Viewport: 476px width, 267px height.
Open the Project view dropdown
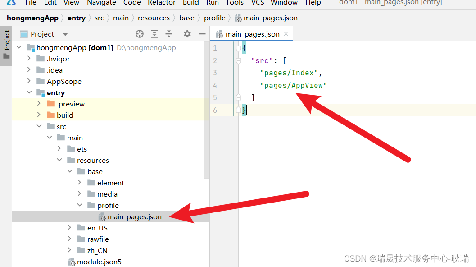65,34
